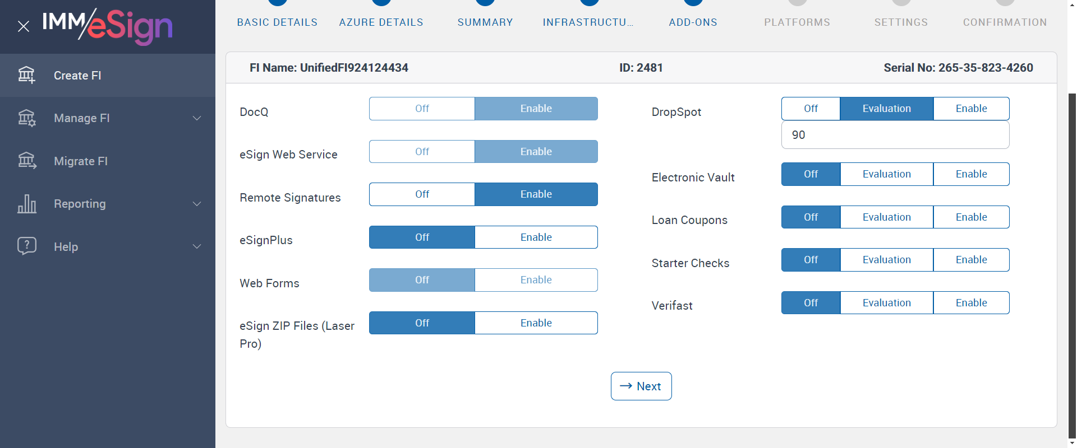Viewport: 1077px width, 448px height.
Task: Click the Help question bubble icon
Action: [x=26, y=246]
